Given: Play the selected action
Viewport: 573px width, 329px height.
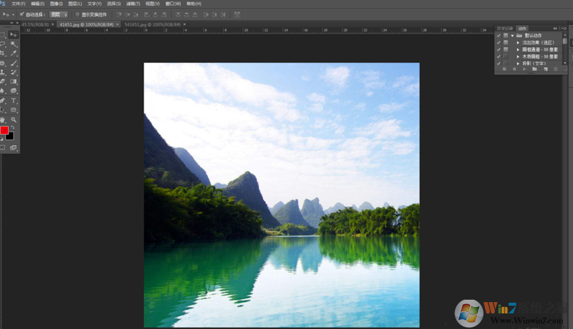Looking at the screenshot, I should (x=525, y=69).
